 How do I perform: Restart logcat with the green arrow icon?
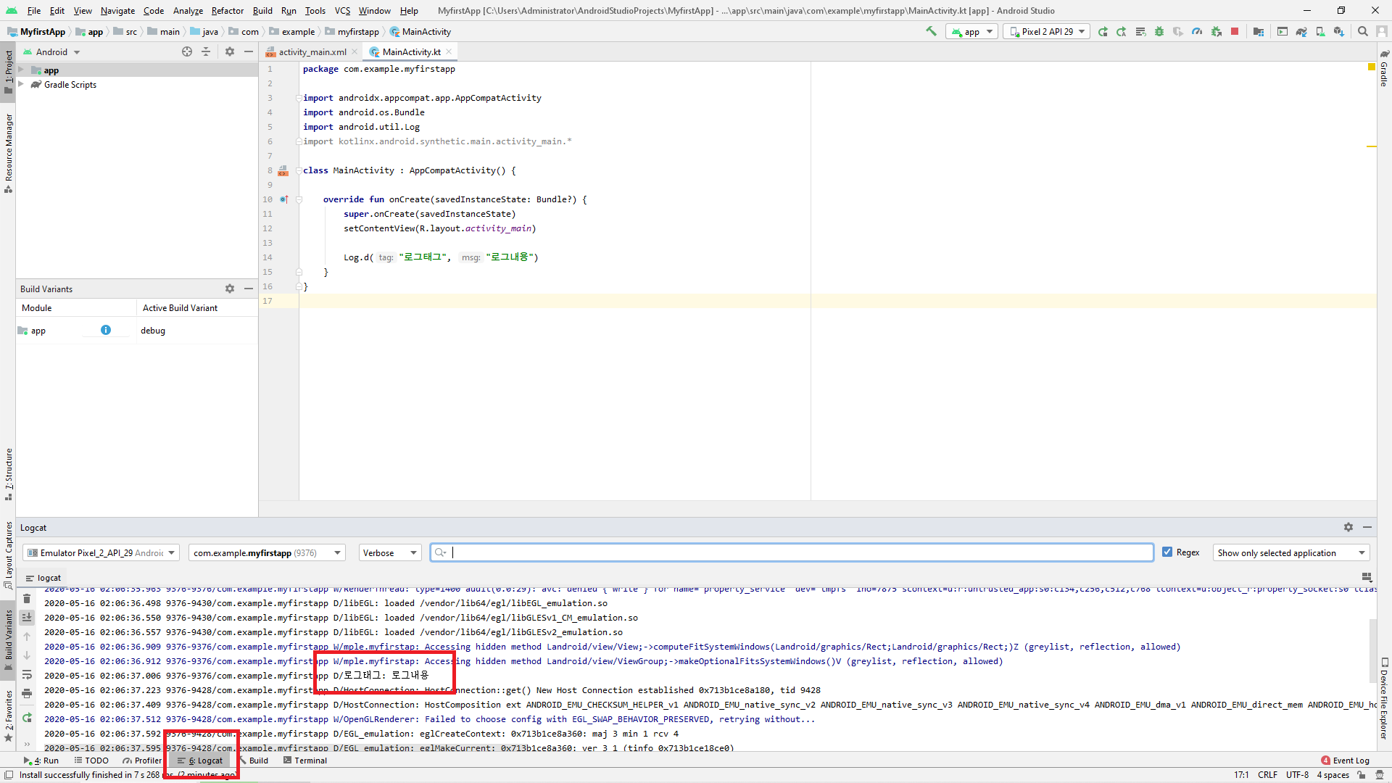[x=27, y=718]
